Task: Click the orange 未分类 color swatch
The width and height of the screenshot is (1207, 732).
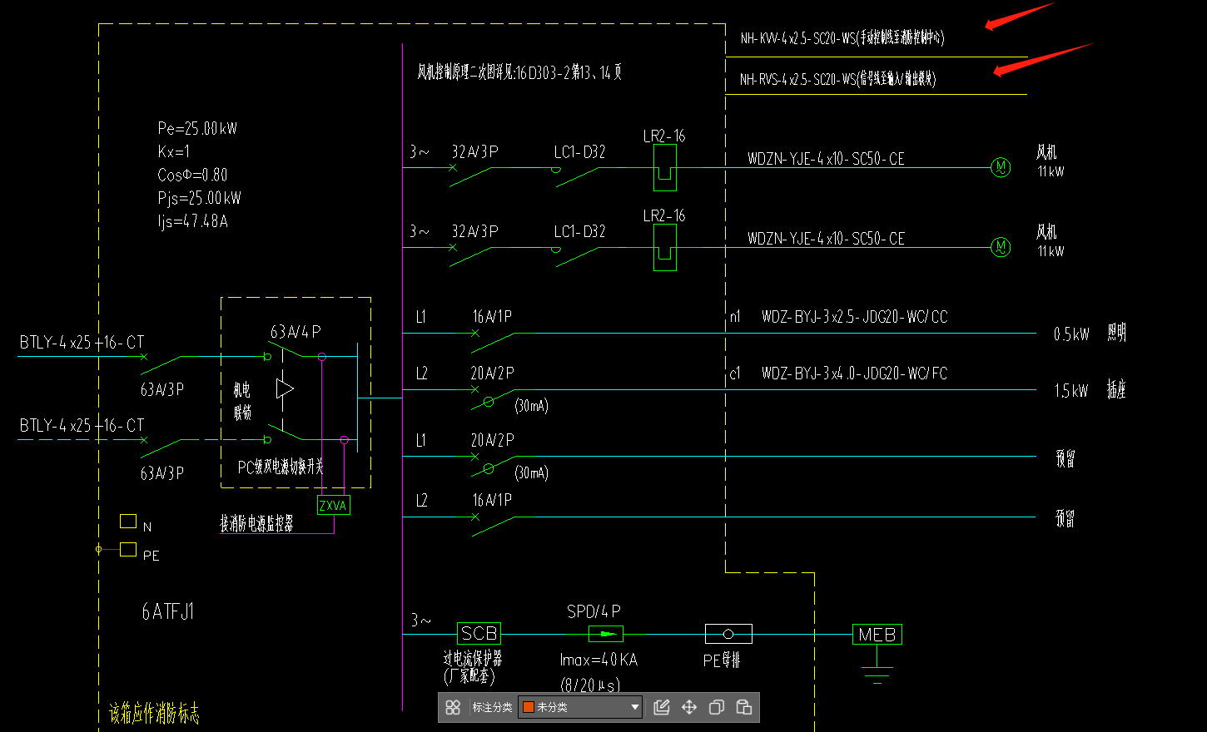Action: [x=528, y=707]
